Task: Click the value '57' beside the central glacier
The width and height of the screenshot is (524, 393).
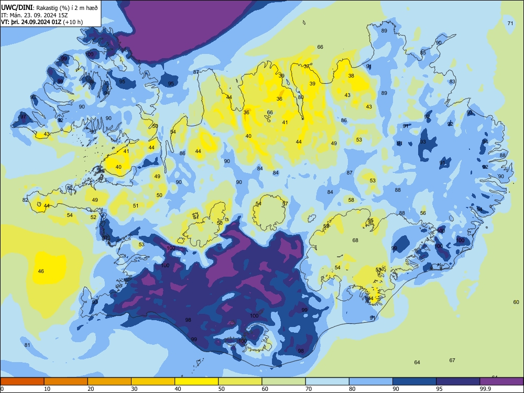Action: point(285,203)
